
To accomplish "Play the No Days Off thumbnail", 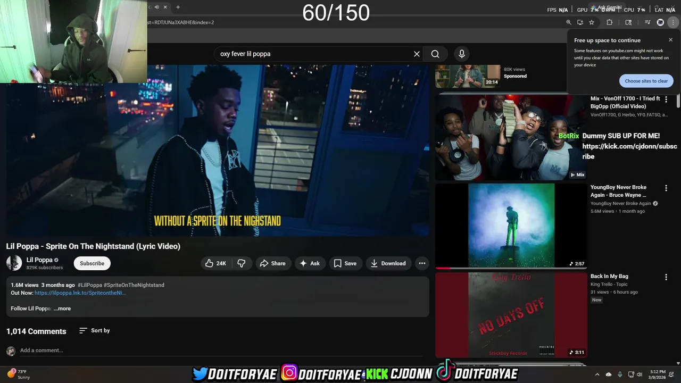I will pos(511,315).
